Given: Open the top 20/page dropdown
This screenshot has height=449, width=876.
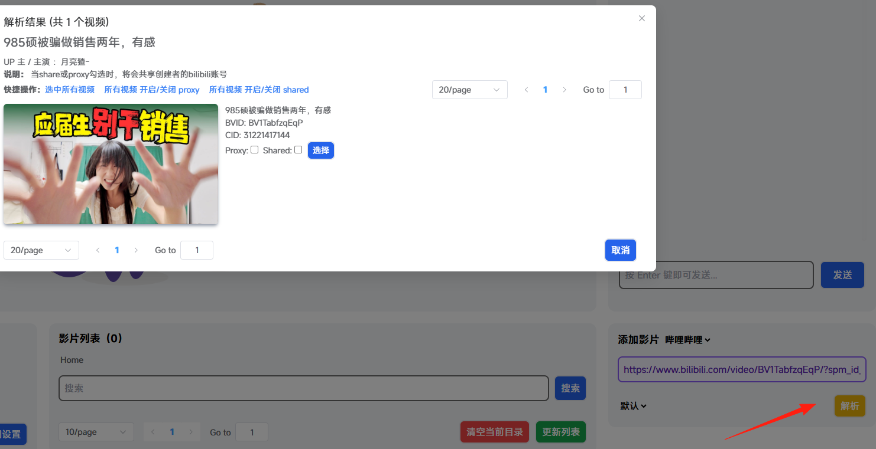Looking at the screenshot, I should 470,90.
